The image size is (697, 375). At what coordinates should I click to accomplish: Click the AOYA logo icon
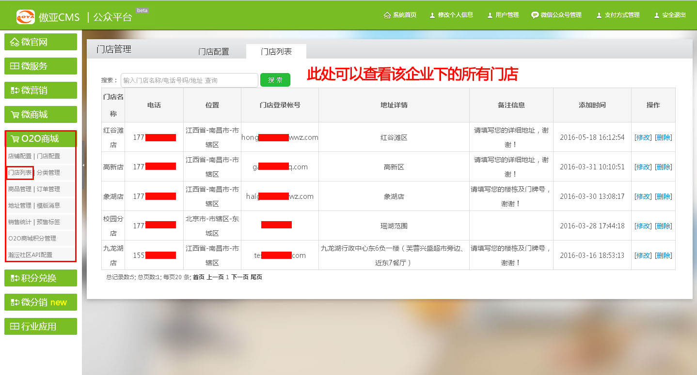pyautogui.click(x=25, y=17)
